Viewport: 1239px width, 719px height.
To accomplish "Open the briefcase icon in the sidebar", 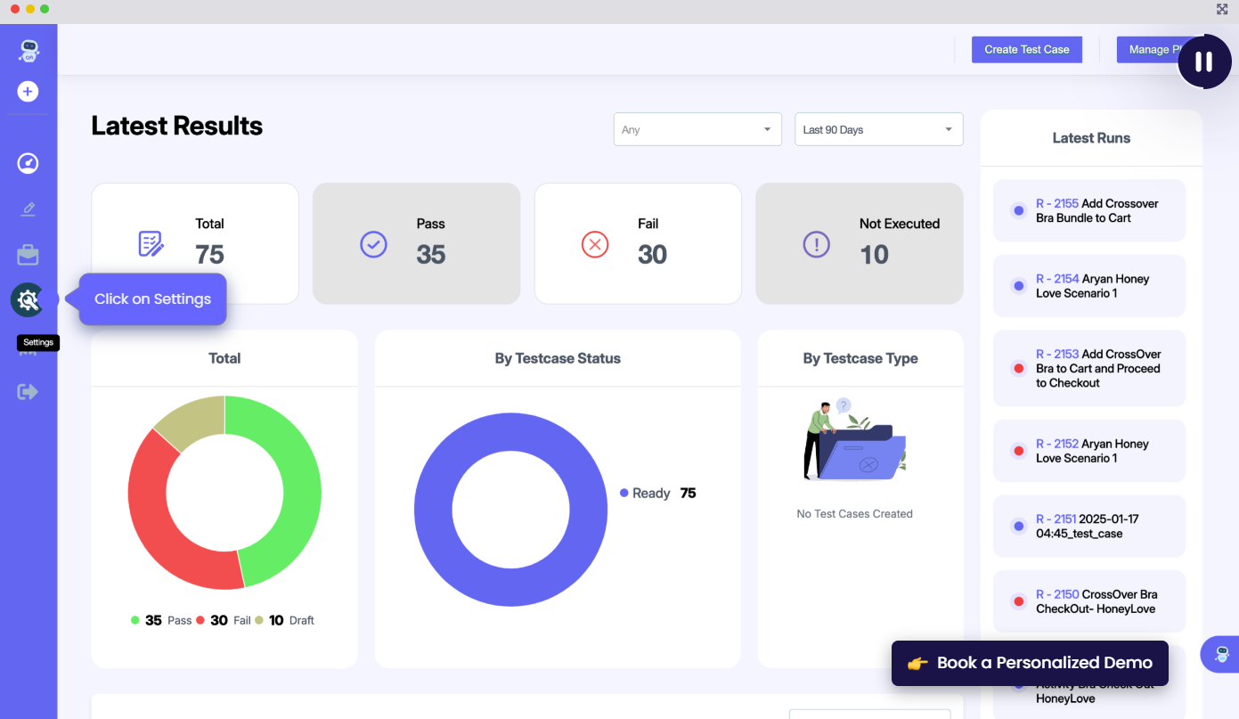I will (29, 255).
